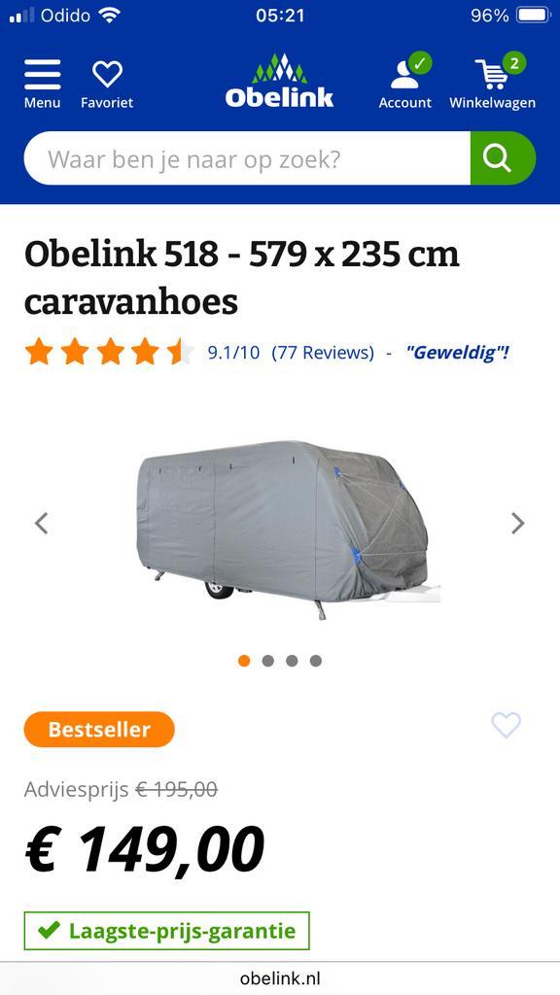Select the second image carousel dot
Viewport: 560px width, 995px height.
pos(268,661)
